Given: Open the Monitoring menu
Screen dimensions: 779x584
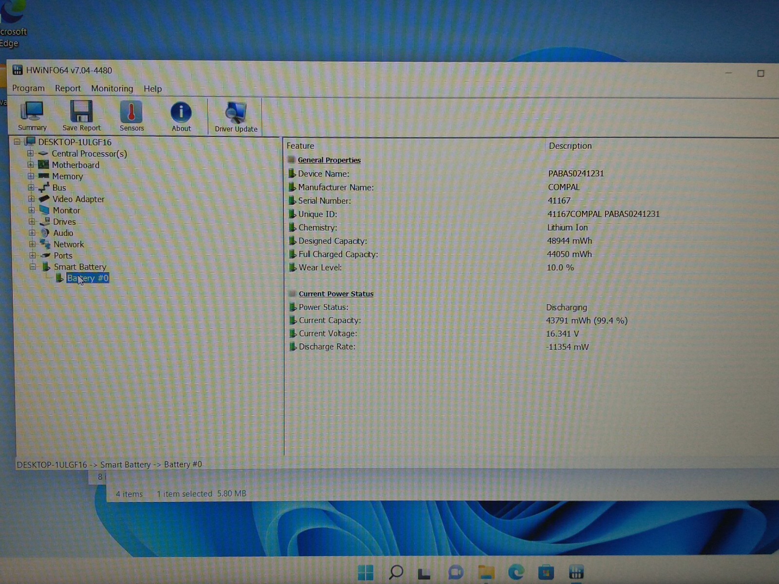Looking at the screenshot, I should point(112,89).
